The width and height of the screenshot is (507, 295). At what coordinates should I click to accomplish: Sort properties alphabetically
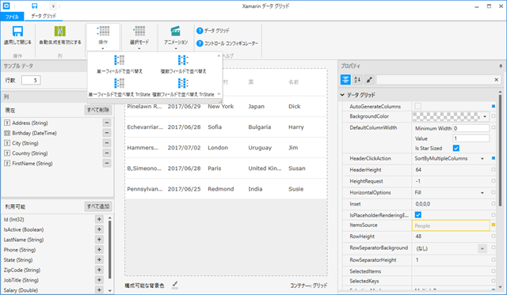(357, 79)
